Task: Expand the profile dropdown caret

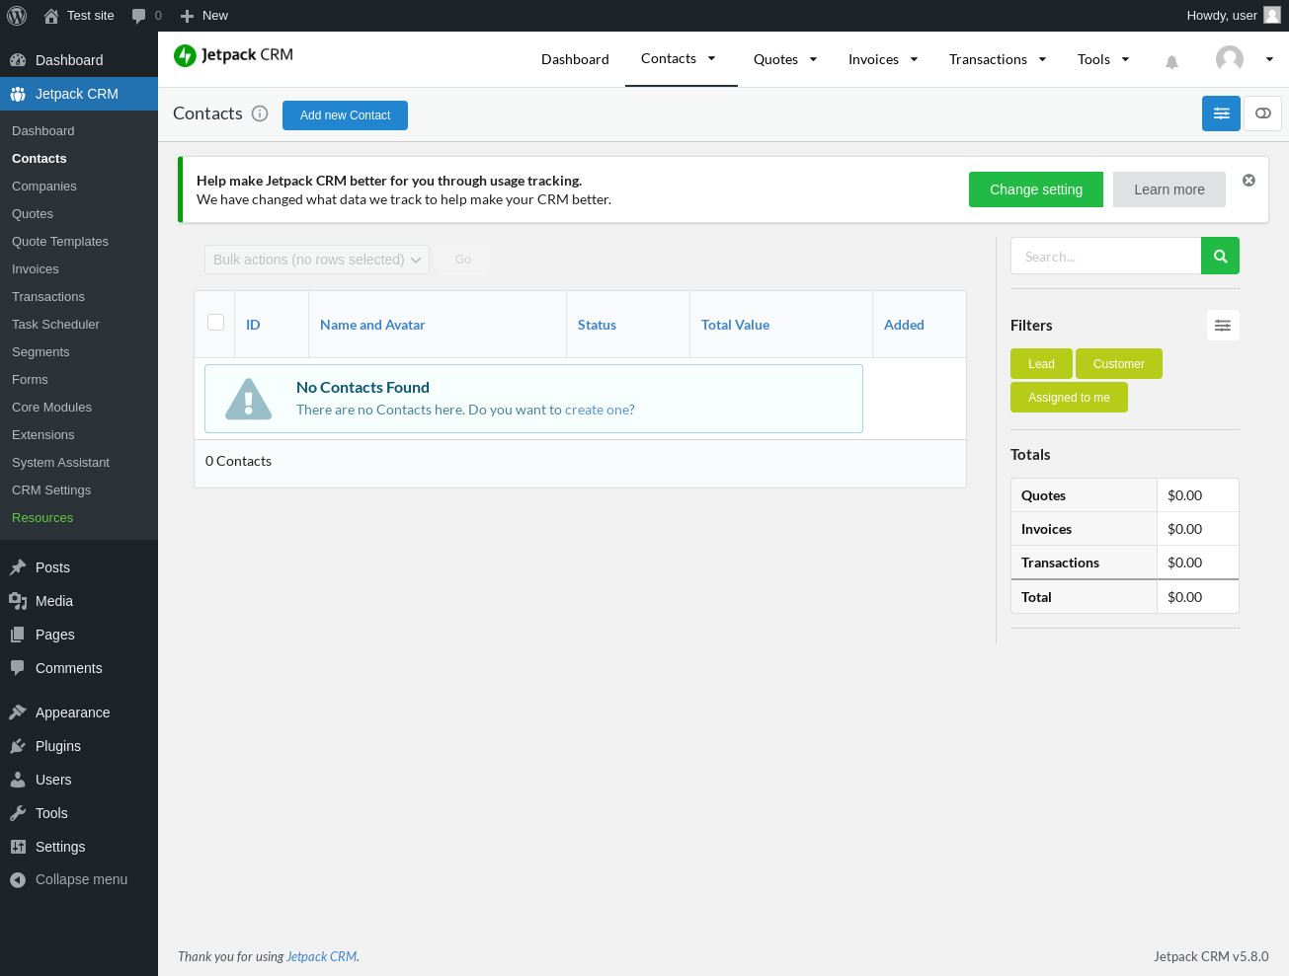Action: click(x=1269, y=59)
